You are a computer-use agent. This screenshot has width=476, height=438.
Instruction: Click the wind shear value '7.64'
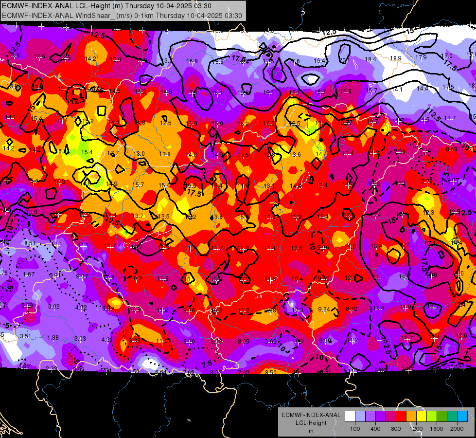425,151
